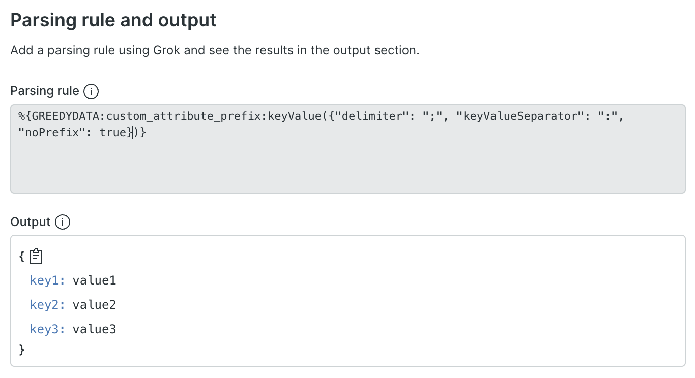Select the key2 attribute in output
Viewport: 695px width, 378px height.
[x=45, y=305]
